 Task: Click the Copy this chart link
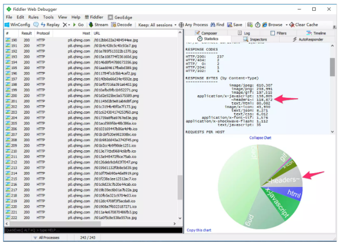point(199,230)
